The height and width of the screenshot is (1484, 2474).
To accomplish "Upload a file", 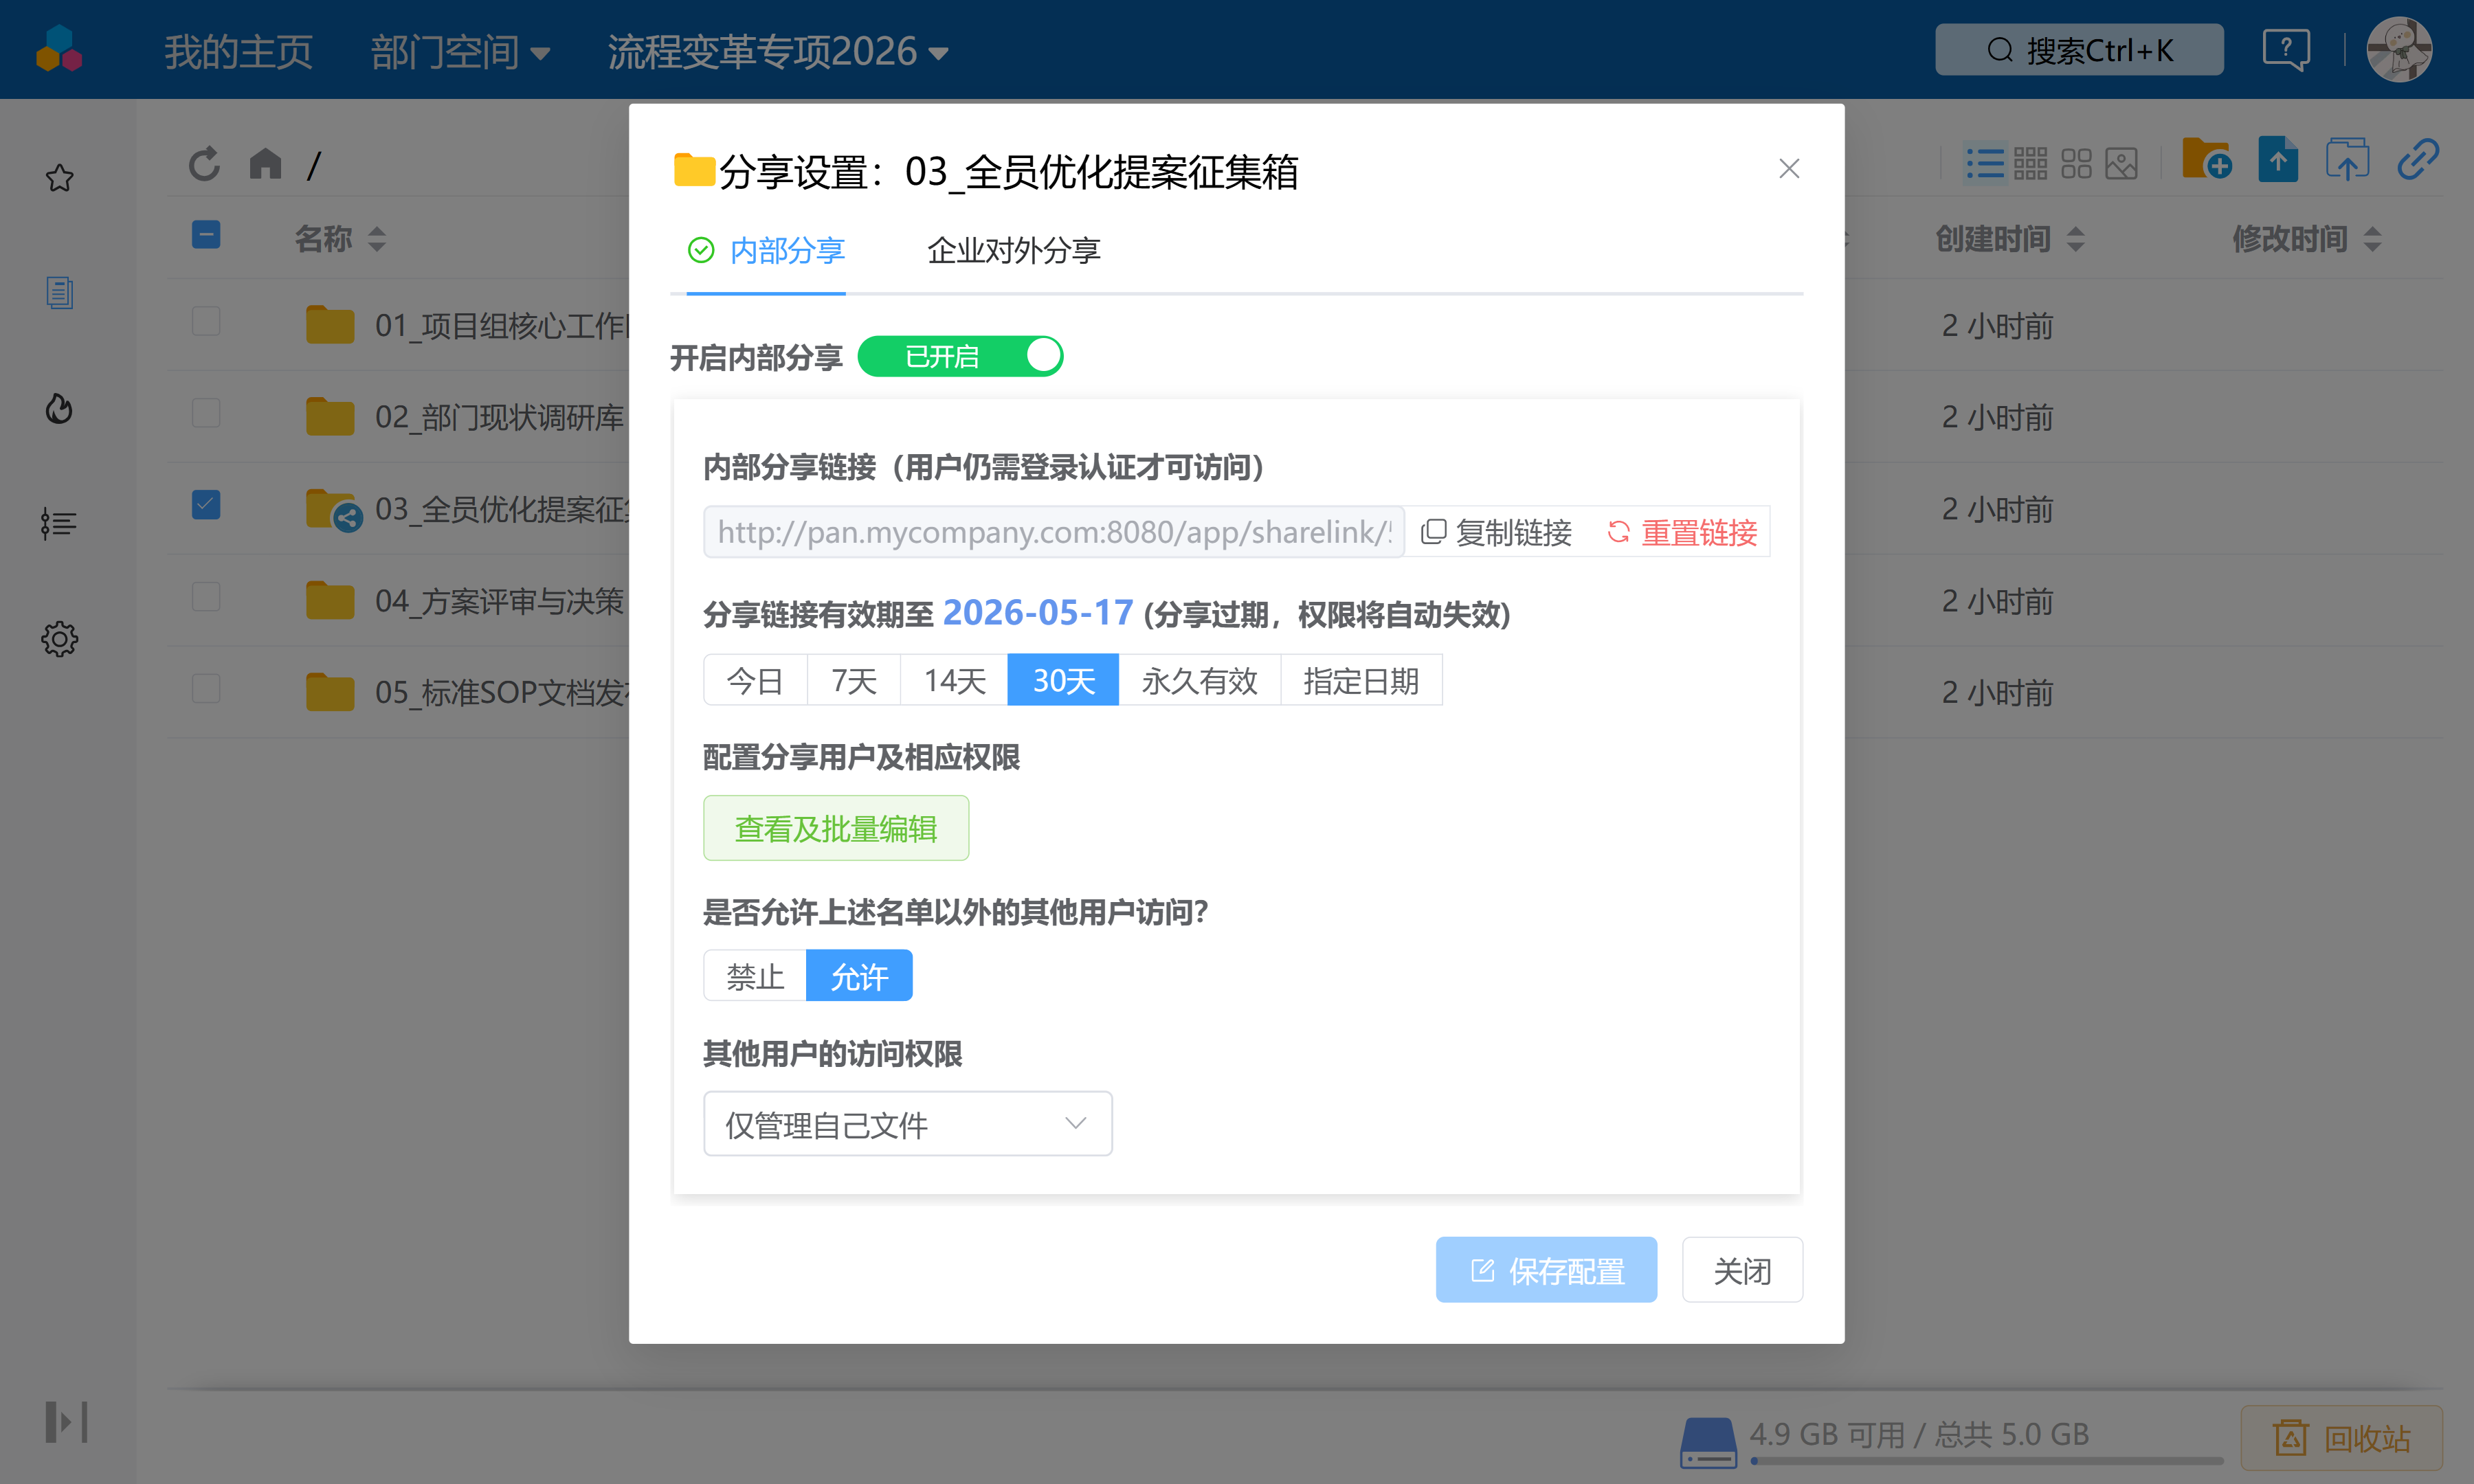I will (x=2278, y=160).
